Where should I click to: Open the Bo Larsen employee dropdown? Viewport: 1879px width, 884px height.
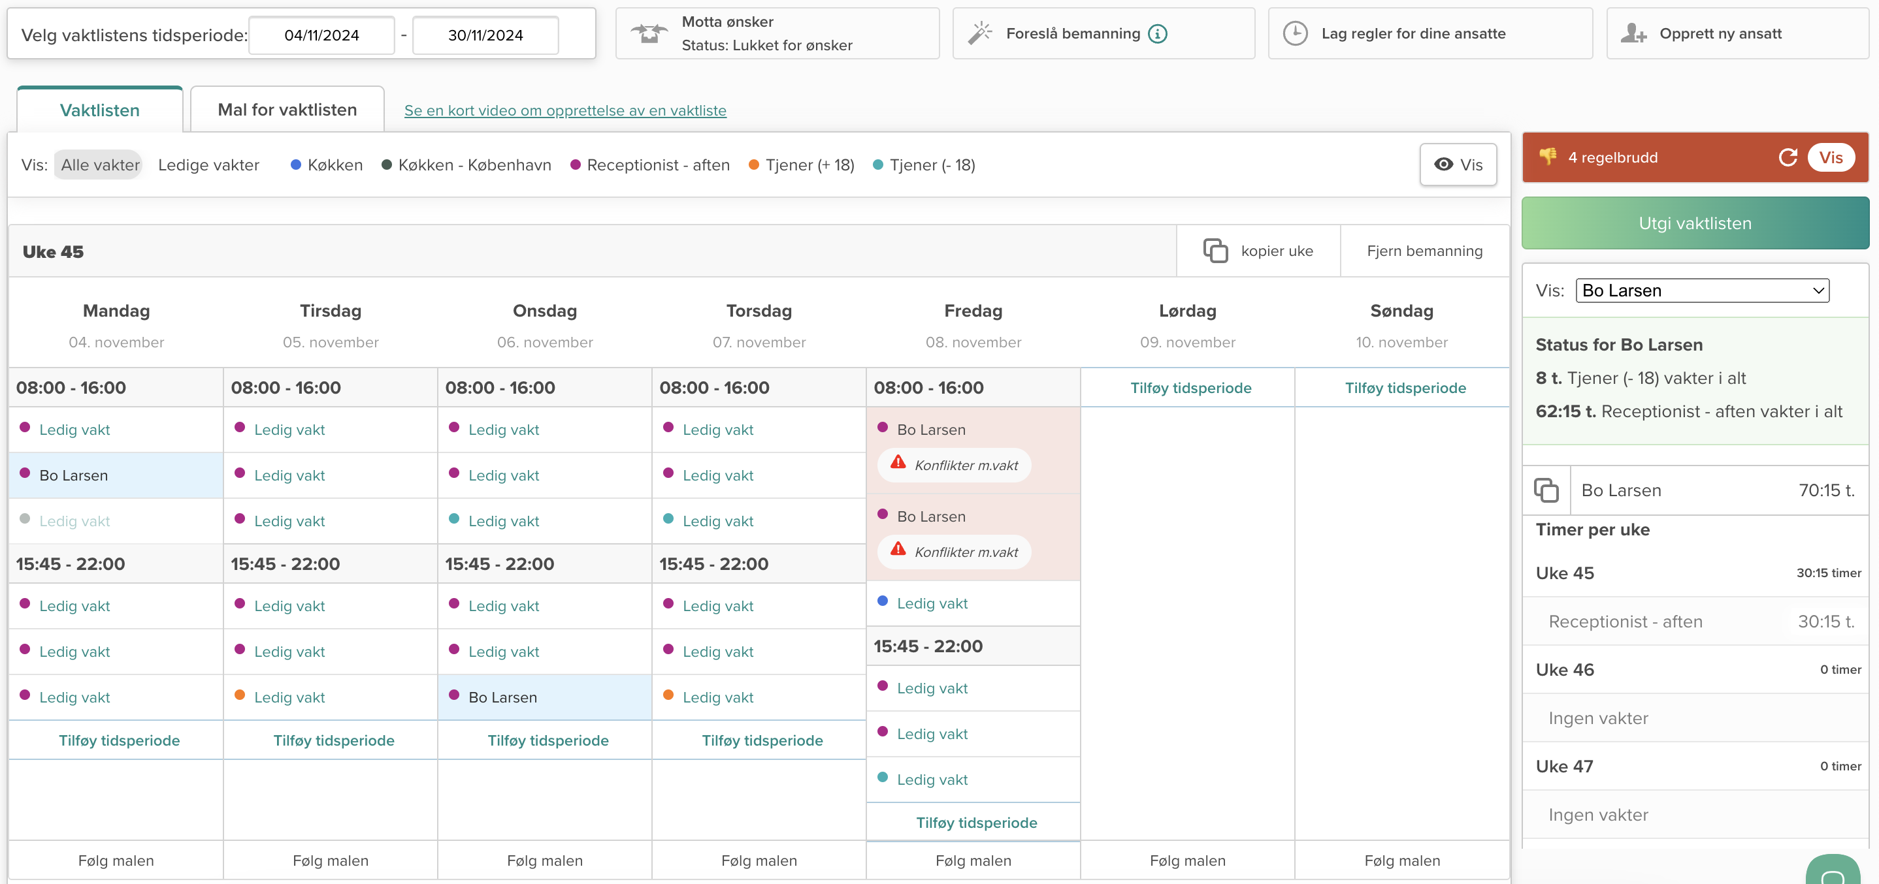click(1702, 291)
